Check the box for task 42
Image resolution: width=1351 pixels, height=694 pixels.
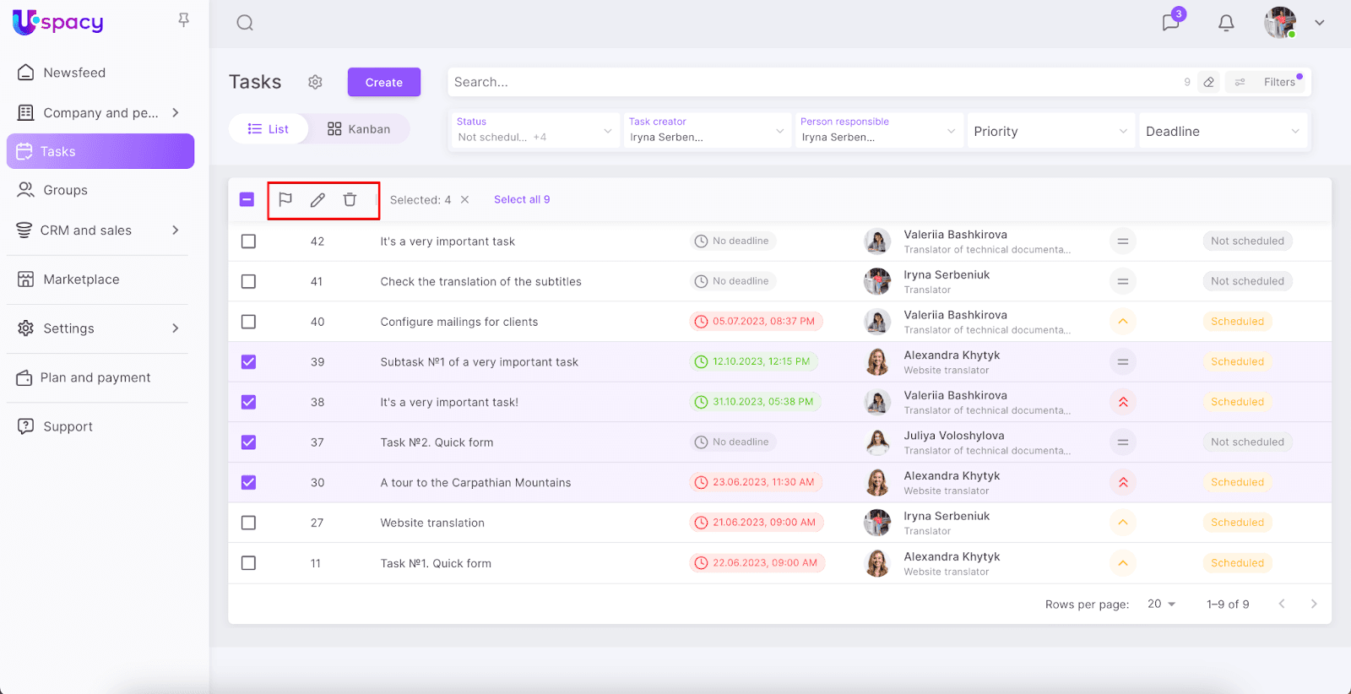pos(248,241)
